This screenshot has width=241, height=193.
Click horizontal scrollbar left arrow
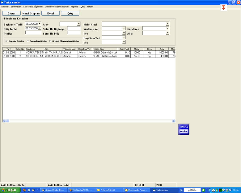pyautogui.click(x=4, y=121)
